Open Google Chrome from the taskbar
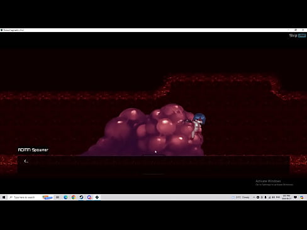 tap(74, 197)
